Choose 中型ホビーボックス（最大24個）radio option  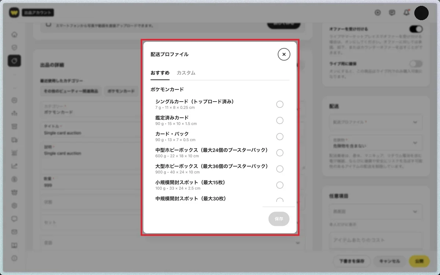click(280, 153)
